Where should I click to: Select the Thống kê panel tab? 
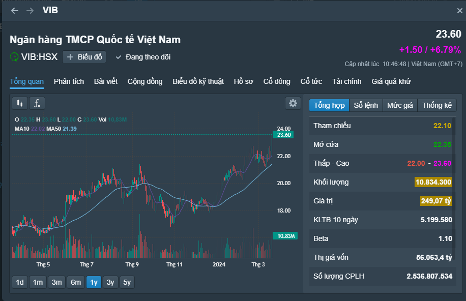tap(437, 105)
